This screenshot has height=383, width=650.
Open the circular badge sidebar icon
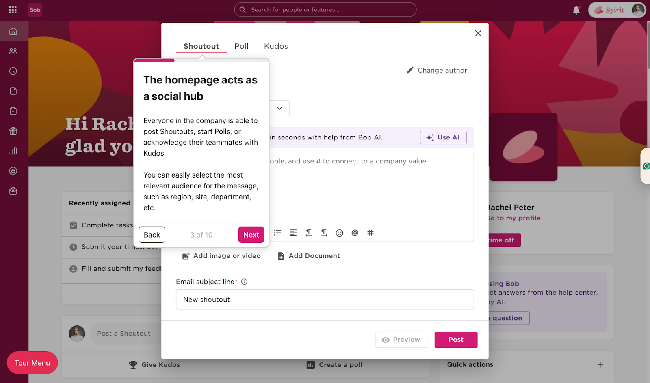(x=13, y=171)
